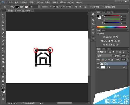This screenshot has width=130, height=105.
Task: Change screen mode at toolbar bottom
Action: point(3,99)
